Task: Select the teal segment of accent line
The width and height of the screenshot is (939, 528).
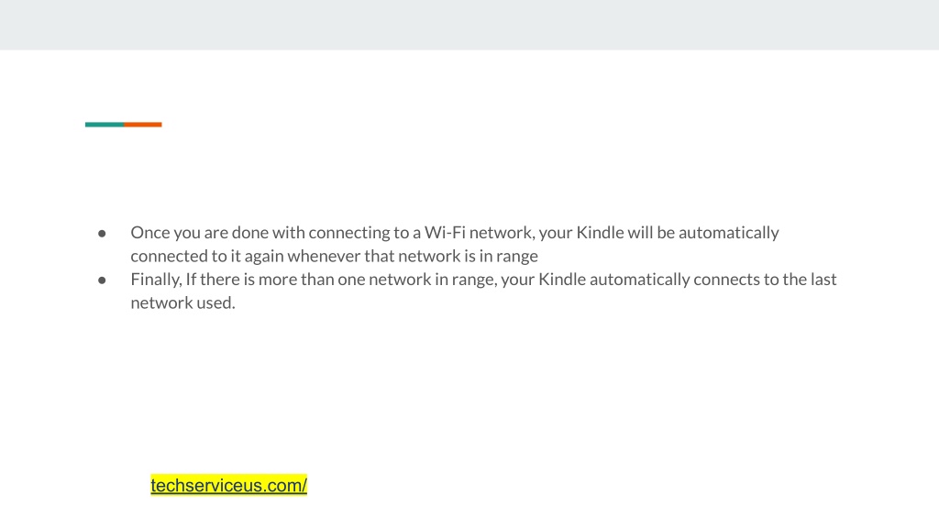Action: pyautogui.click(x=105, y=125)
